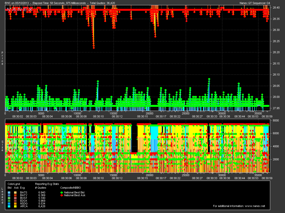Click the 'Ask' column header in legend
The height and width of the screenshot is (213, 285).
tap(16, 188)
